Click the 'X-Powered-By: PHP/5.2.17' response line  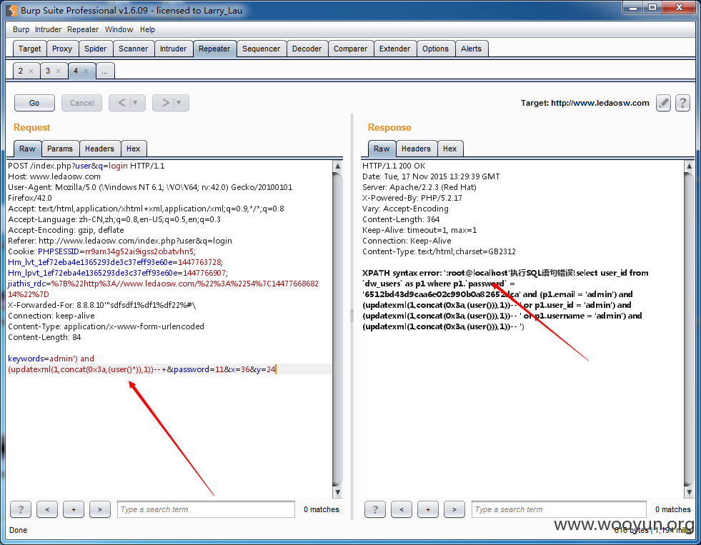(x=412, y=198)
